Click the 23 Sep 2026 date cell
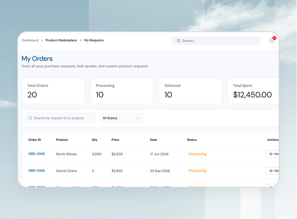 pos(160,171)
